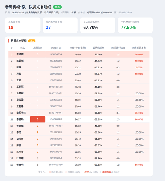Screen dimensions: 165x181
Task: Click the 队员点名明细 section heading
Action: 18,41
